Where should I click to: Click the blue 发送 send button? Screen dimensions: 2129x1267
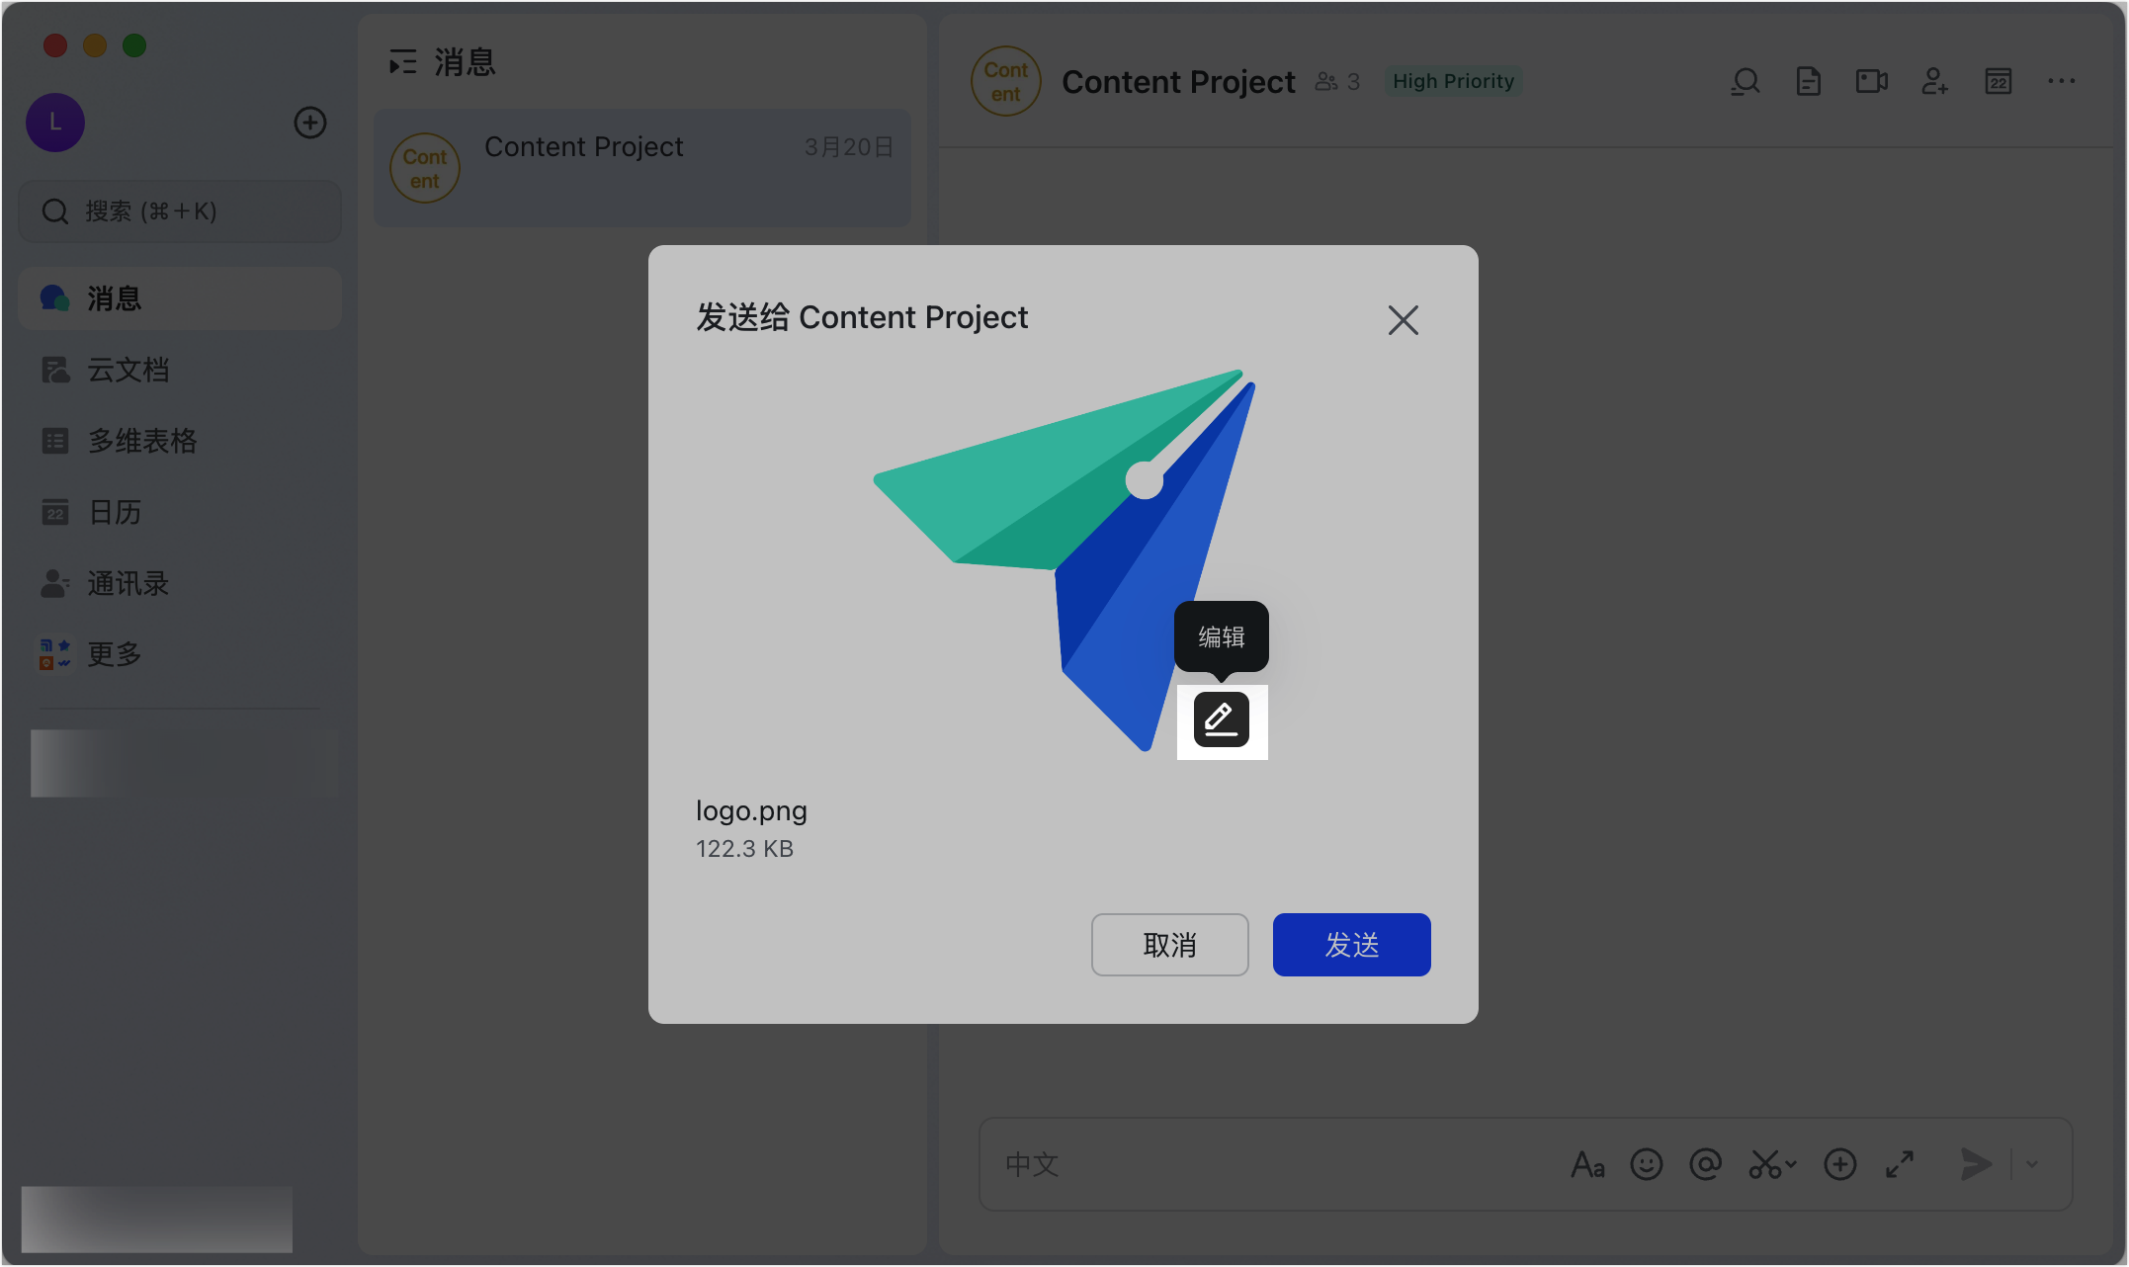1351,945
